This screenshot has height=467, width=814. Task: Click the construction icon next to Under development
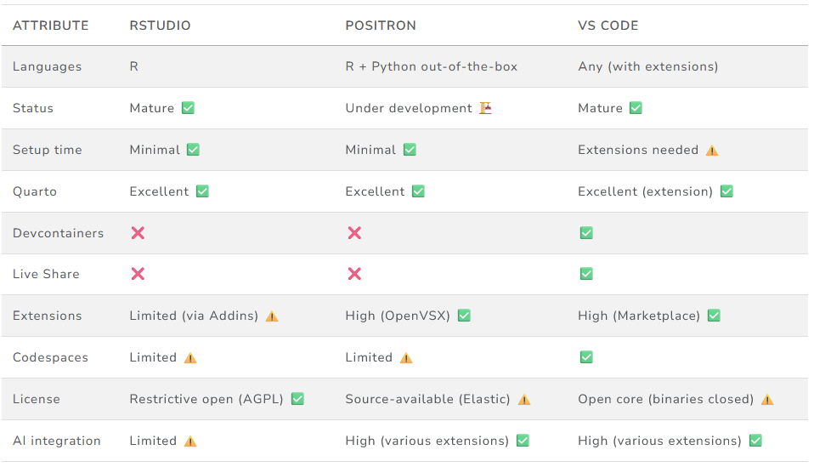pyautogui.click(x=485, y=108)
